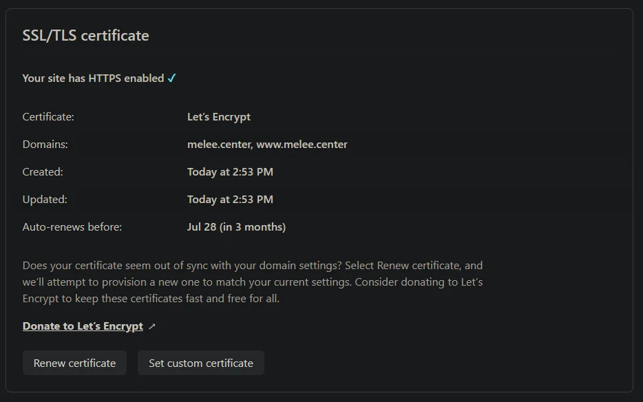Click the Renew certificate button
This screenshot has width=643, height=402.
tap(74, 363)
